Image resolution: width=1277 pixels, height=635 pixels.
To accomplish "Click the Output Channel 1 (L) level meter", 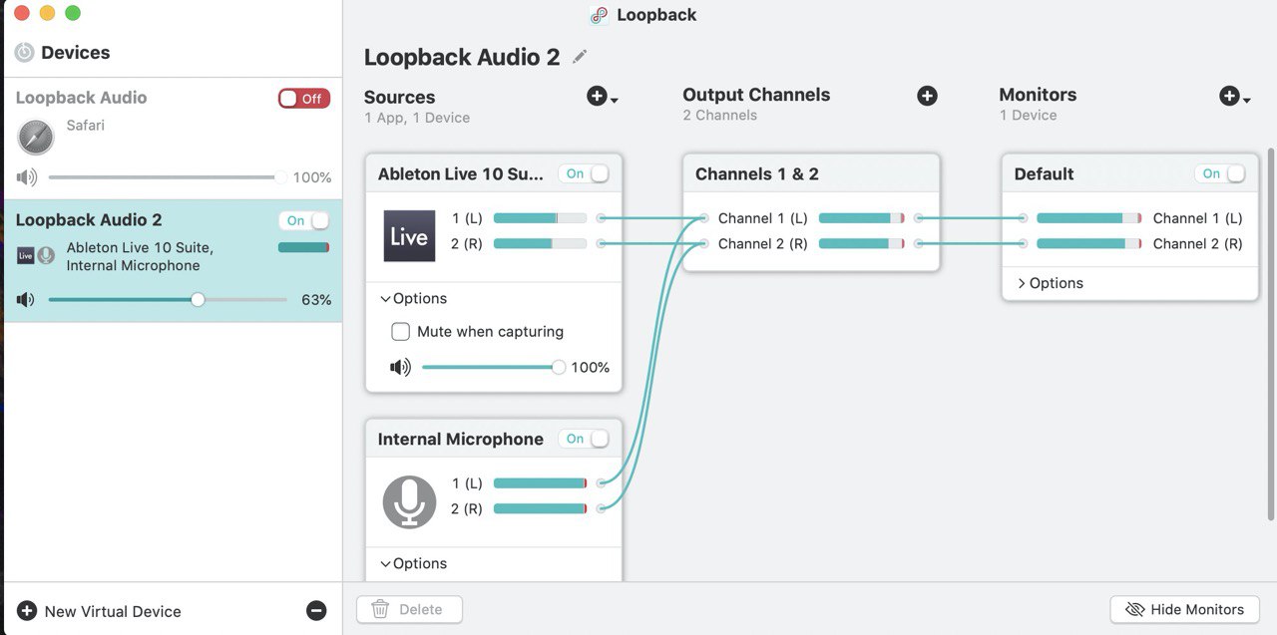I will tap(861, 217).
